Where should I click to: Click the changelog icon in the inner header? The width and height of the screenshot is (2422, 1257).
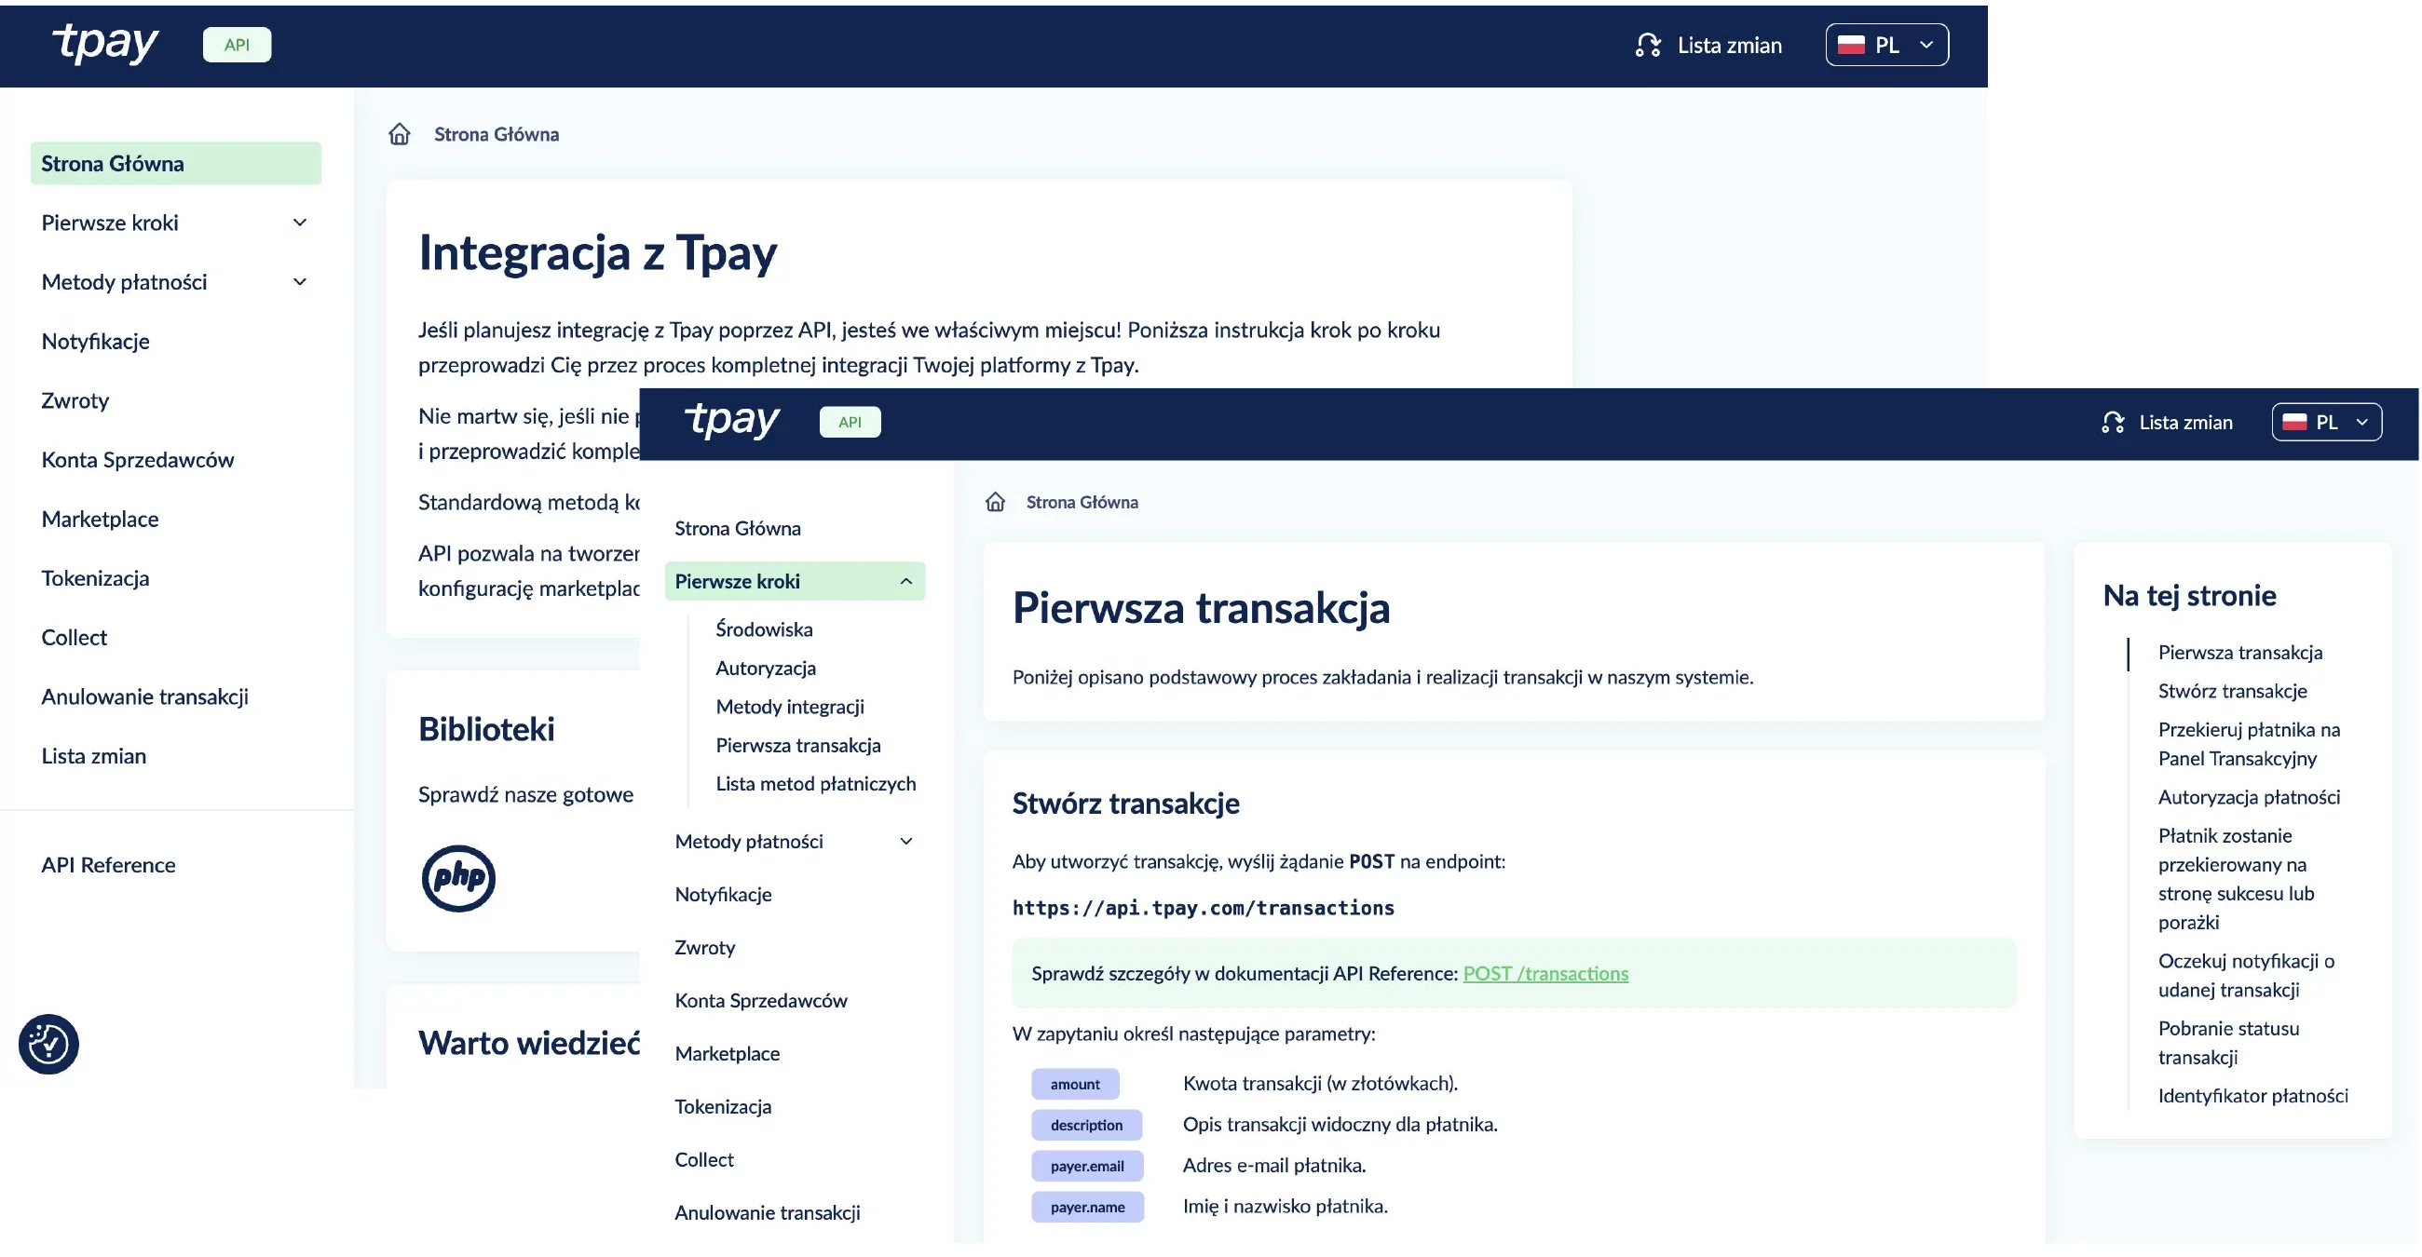coord(2112,422)
